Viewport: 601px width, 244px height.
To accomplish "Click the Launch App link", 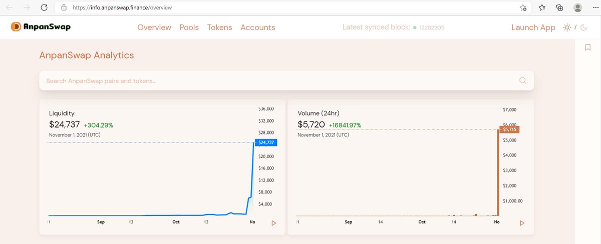I will point(533,27).
